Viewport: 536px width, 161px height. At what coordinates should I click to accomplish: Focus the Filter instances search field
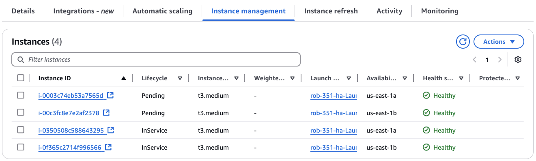pos(156,60)
